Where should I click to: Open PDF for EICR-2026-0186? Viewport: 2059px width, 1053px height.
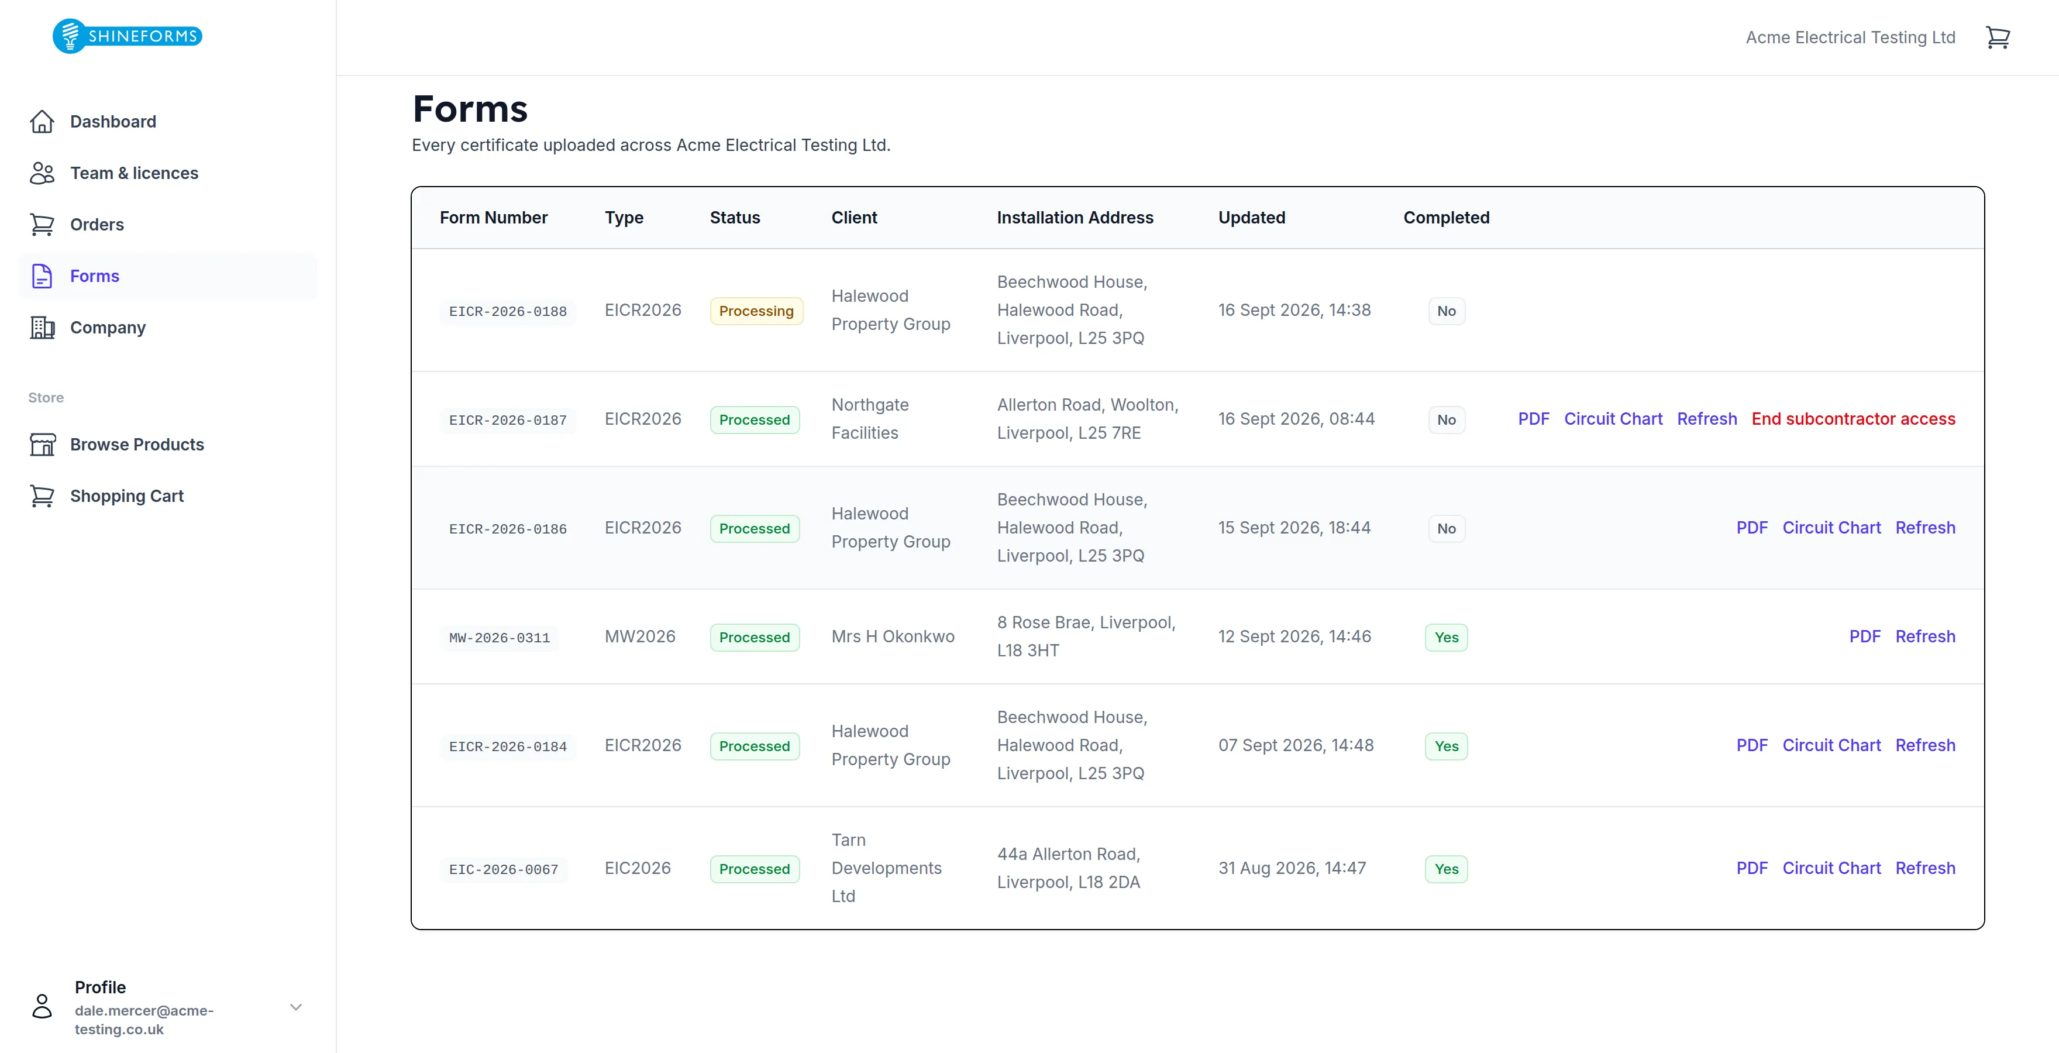(1751, 528)
